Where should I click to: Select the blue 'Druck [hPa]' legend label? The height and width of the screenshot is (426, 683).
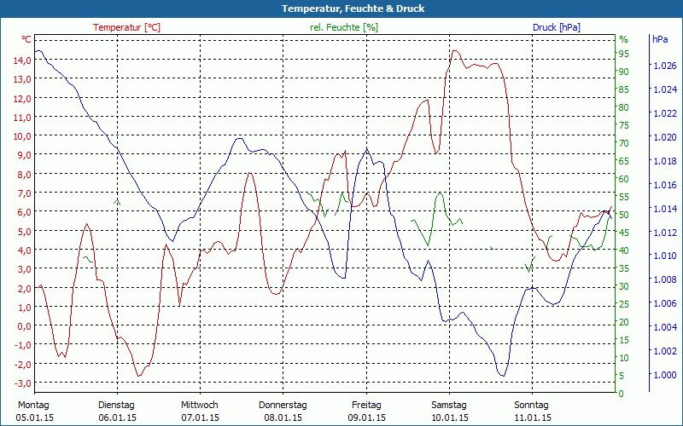coord(556,27)
